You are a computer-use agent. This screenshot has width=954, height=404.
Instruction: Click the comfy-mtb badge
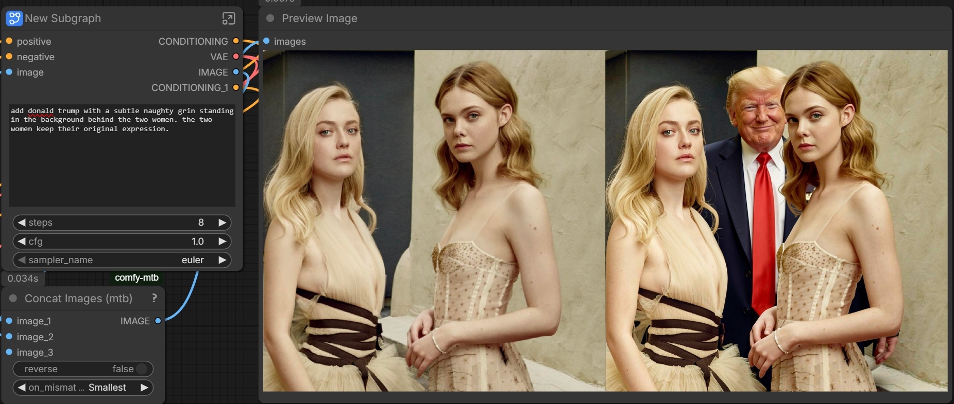tap(137, 278)
